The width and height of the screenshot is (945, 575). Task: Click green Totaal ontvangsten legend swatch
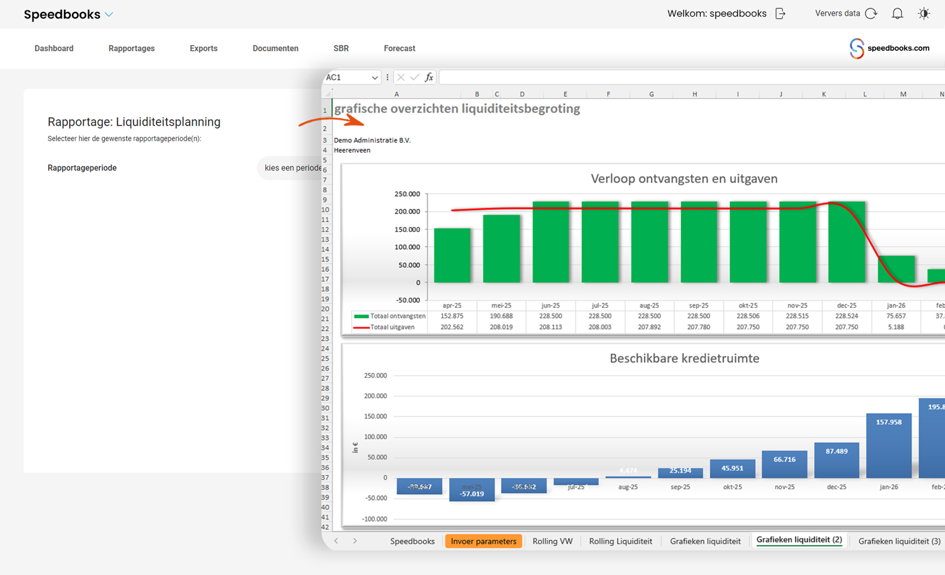(361, 317)
